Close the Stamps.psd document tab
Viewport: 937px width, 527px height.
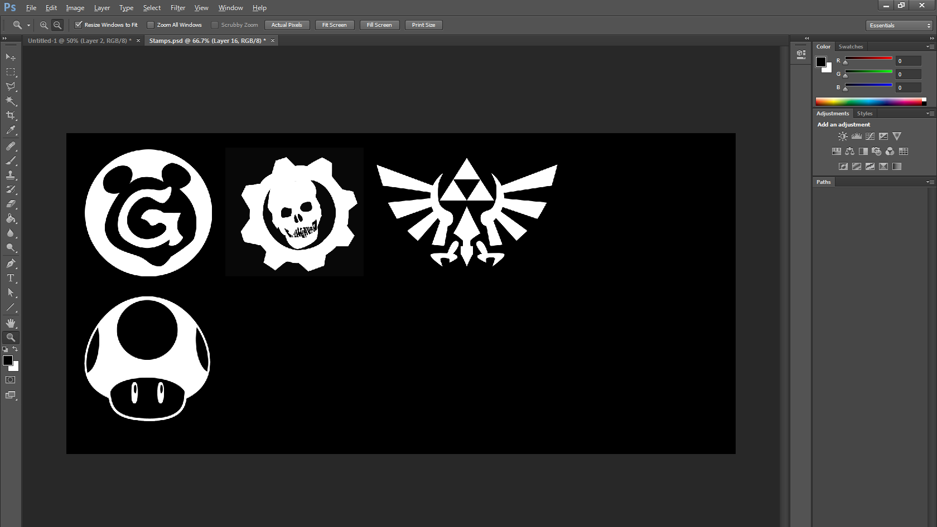273,41
